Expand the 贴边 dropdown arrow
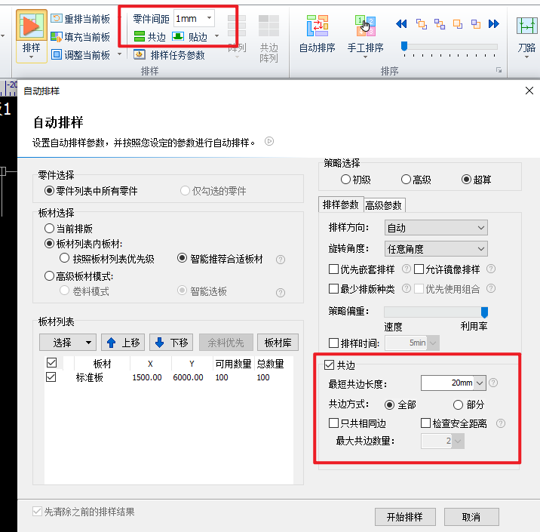This screenshot has height=532, width=540. click(217, 35)
